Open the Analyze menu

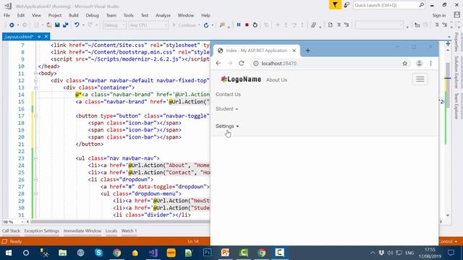(x=163, y=15)
